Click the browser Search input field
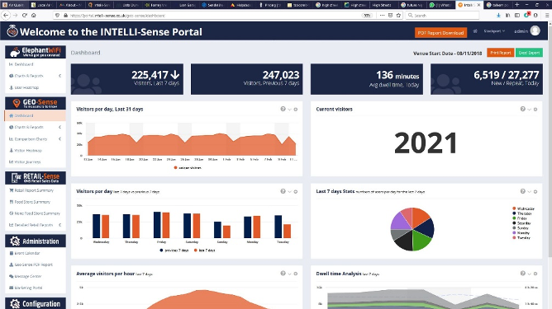This screenshot has width=552, height=309. coord(442,16)
